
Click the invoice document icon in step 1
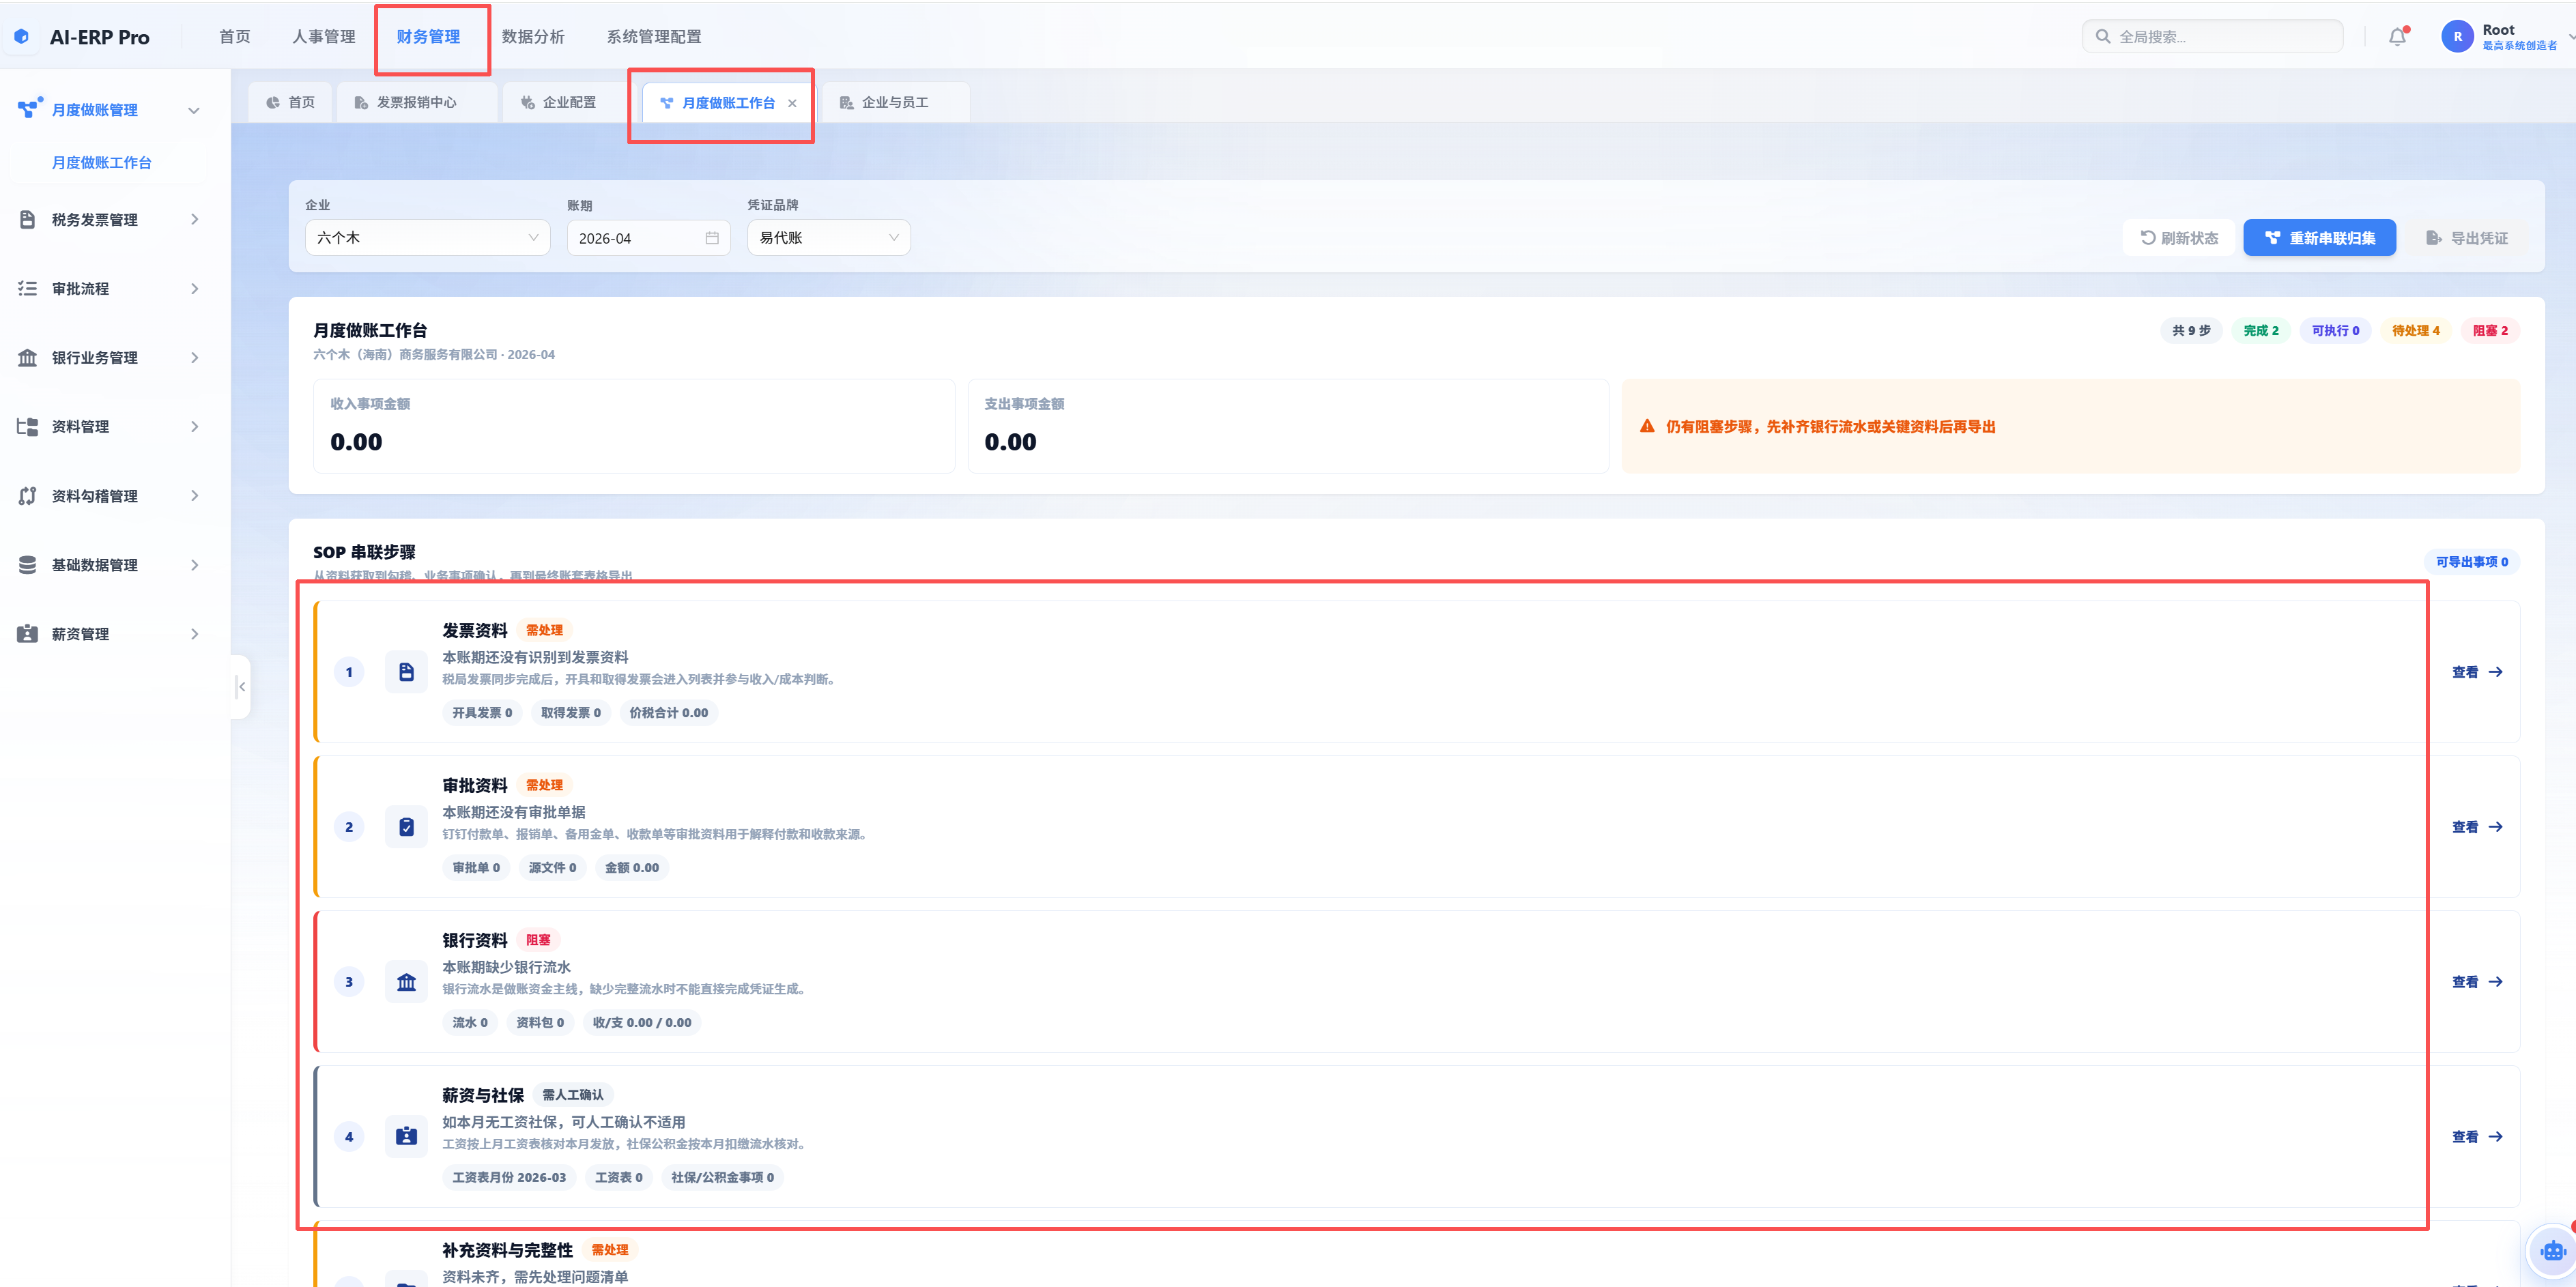406,672
